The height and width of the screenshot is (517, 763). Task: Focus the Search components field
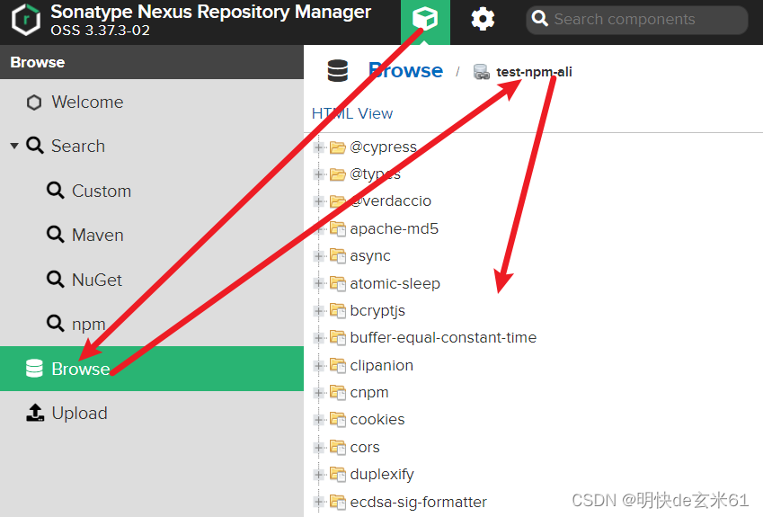636,20
